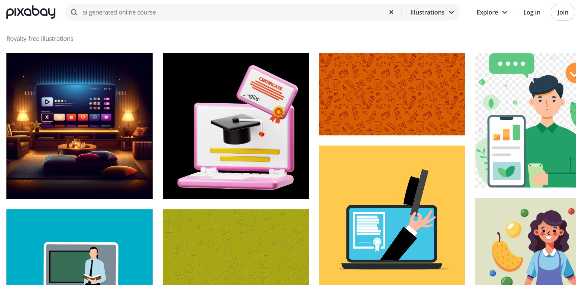Image resolution: width=576 pixels, height=285 pixels.
Task: Open the yellow laptop diploma hand illustration
Action: click(392, 215)
